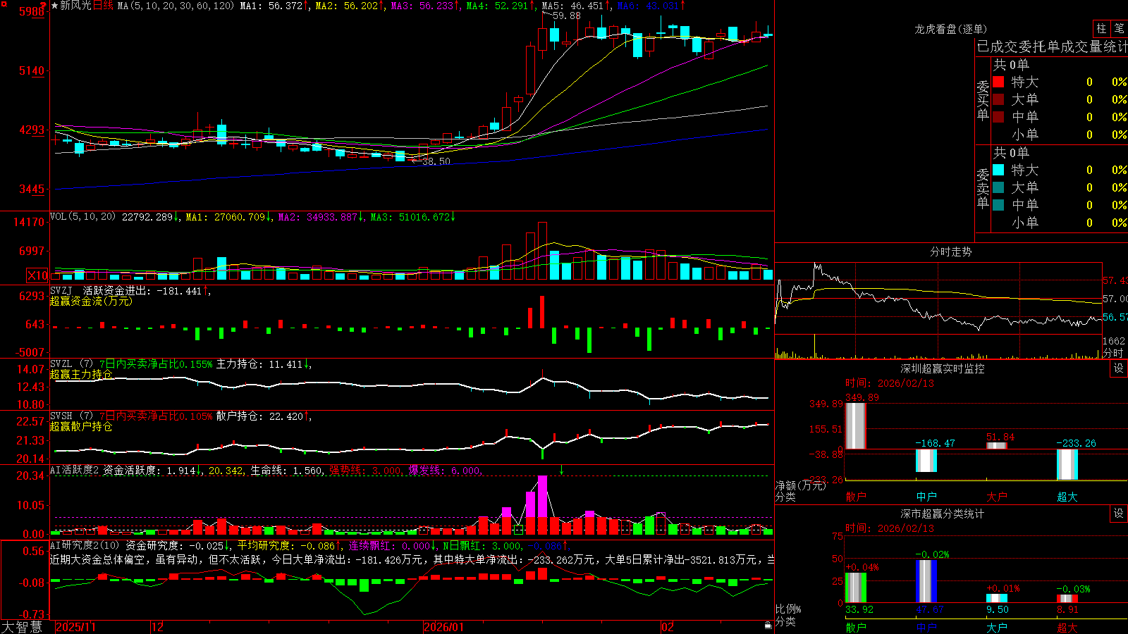Click the teal 中单 sell-order swatch
Viewport: 1128px width, 634px height.
[998, 205]
